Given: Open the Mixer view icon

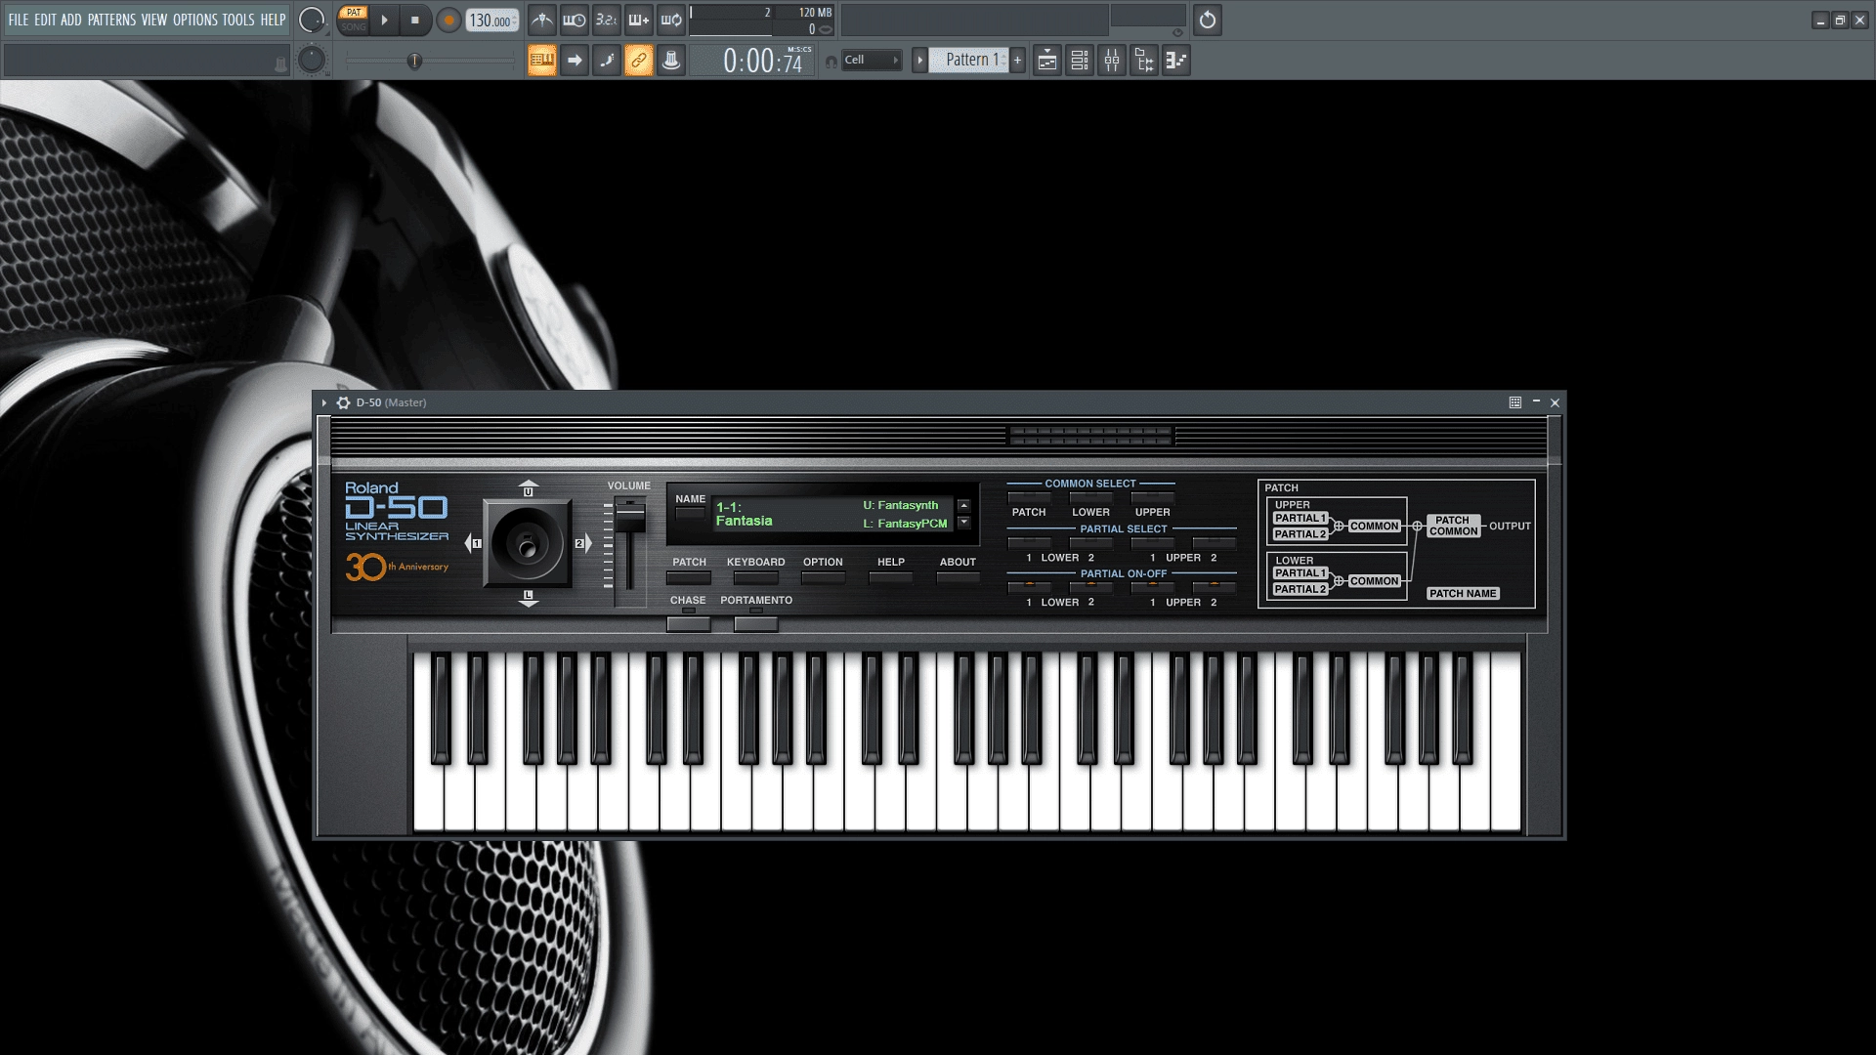Looking at the screenshot, I should point(1112,61).
